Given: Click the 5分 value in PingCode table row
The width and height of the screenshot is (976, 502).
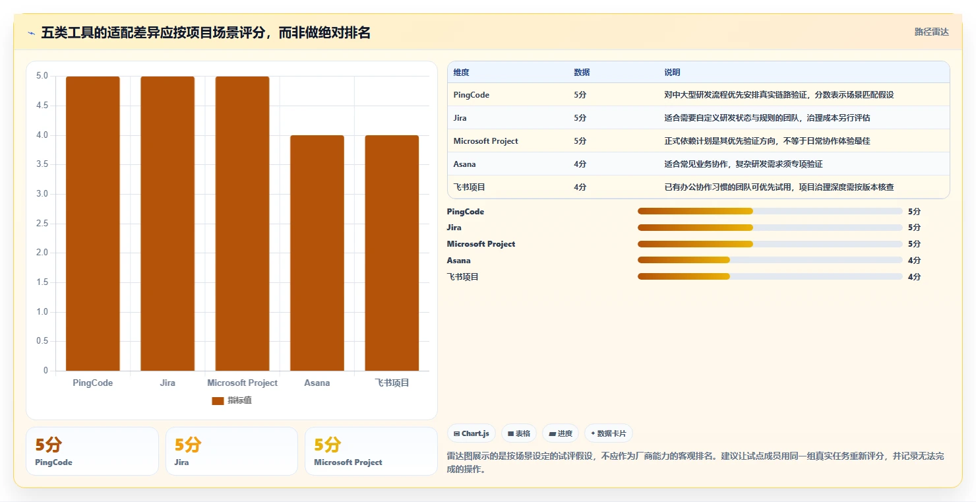Looking at the screenshot, I should (x=580, y=95).
